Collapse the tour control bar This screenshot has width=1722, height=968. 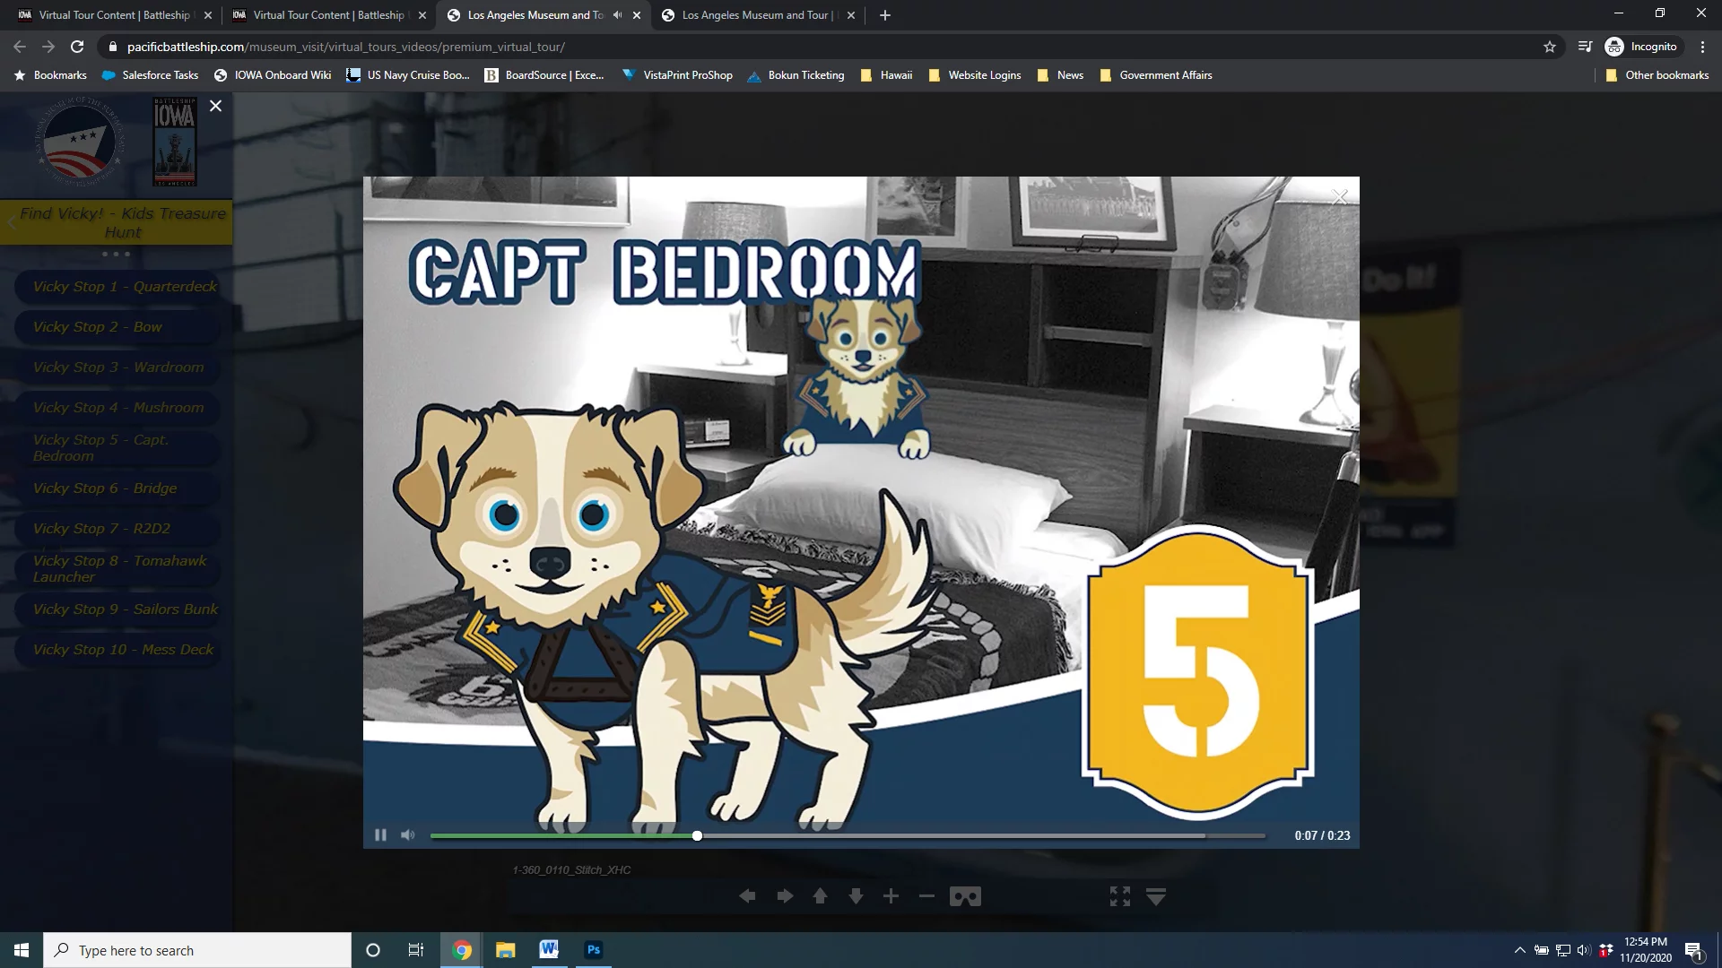[x=1156, y=896]
